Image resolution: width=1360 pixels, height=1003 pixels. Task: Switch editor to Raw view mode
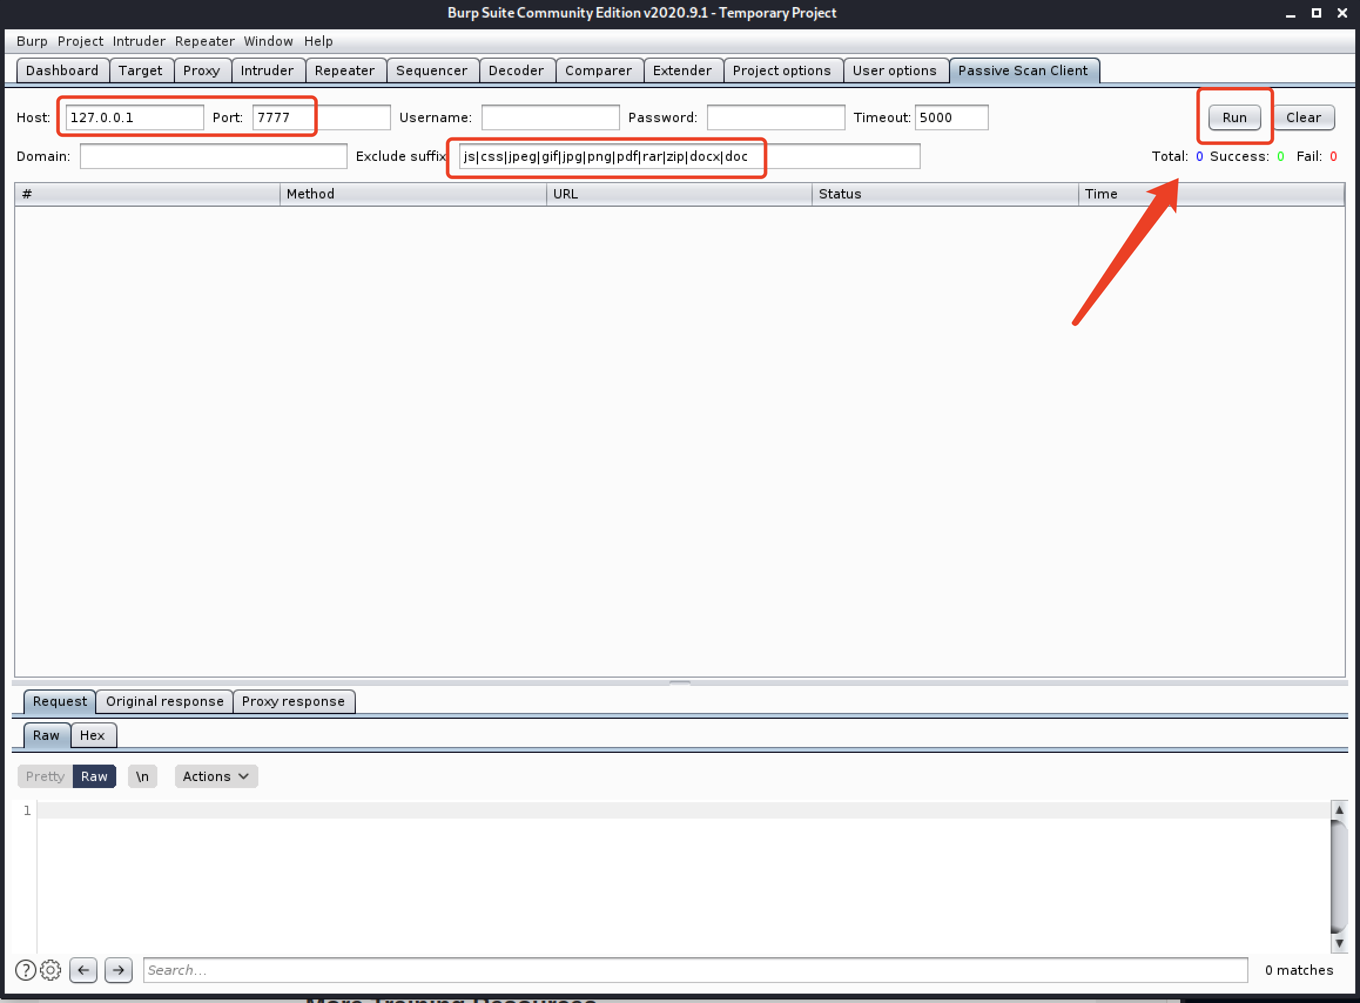tap(94, 776)
